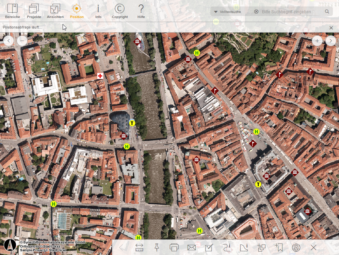Screen dimensions: 339x255
Task: Toggle the Position tool off
Action: 77,10
